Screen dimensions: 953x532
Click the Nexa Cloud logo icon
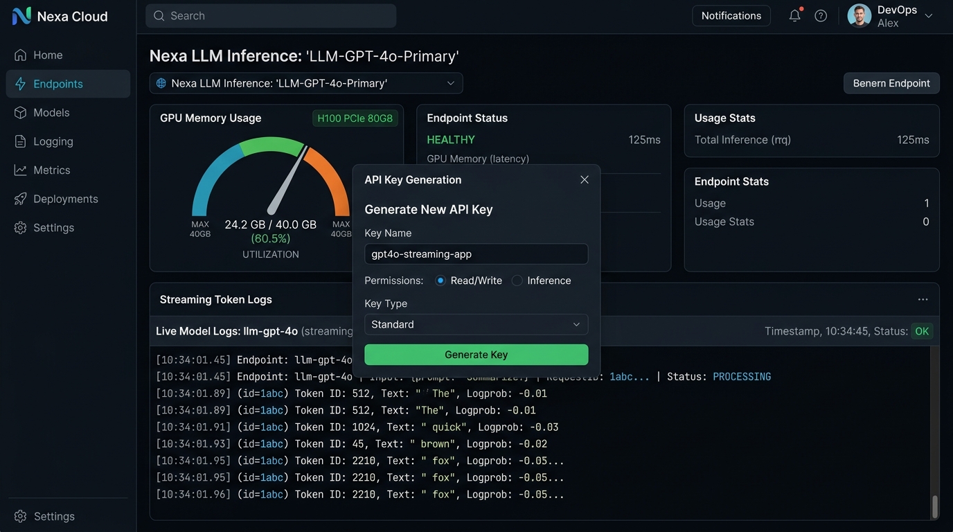click(x=21, y=16)
